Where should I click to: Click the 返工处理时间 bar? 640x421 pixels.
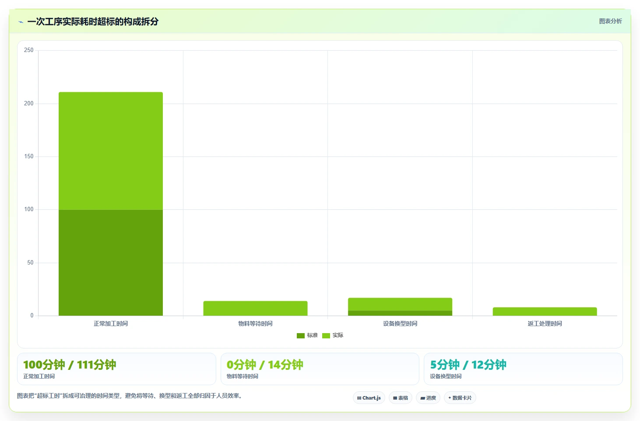545,311
